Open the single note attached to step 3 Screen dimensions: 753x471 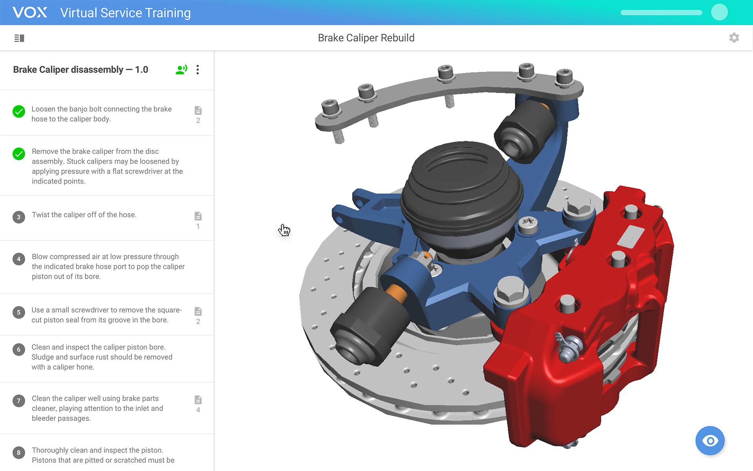click(198, 216)
